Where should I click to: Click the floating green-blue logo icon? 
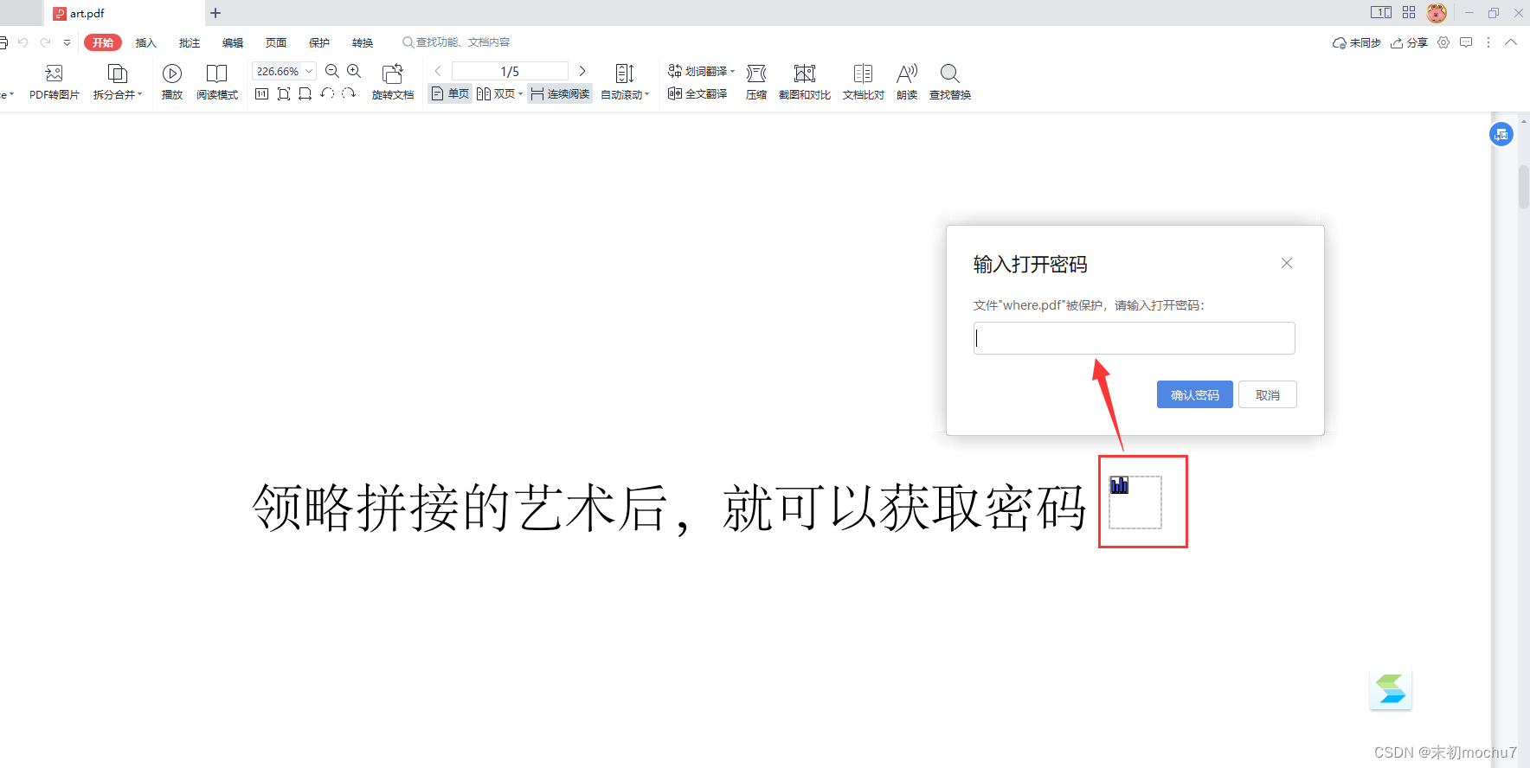point(1391,689)
